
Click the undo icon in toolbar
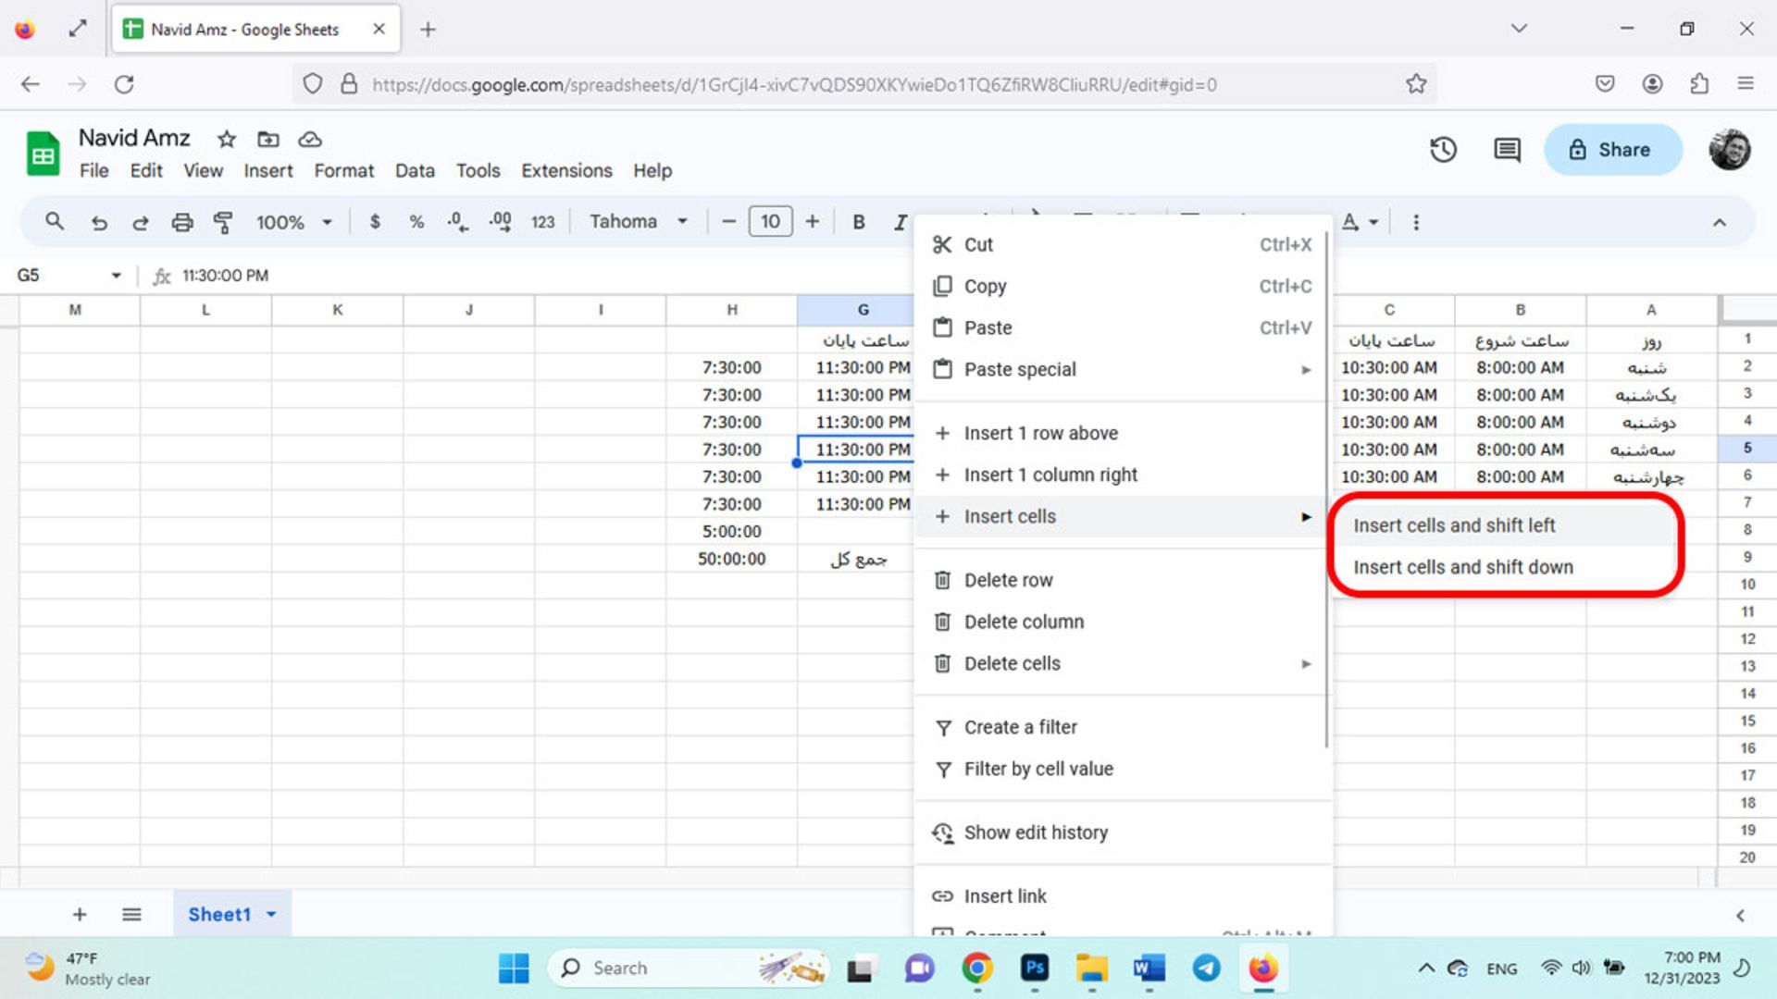pos(97,221)
